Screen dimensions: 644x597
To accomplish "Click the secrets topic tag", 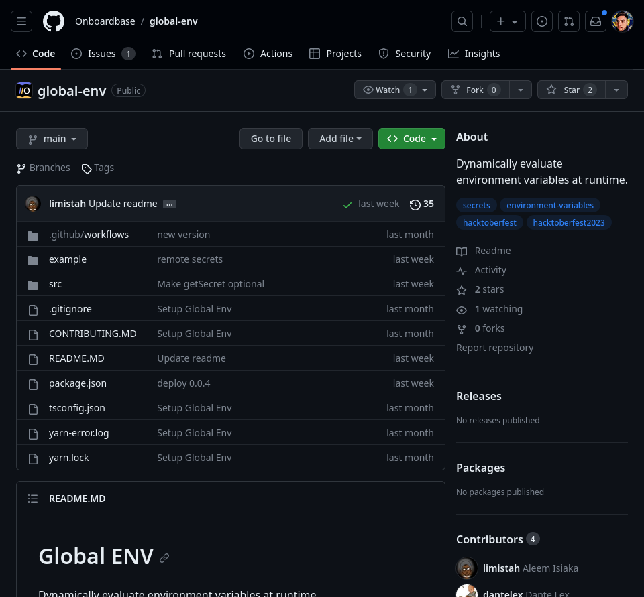I will [476, 205].
